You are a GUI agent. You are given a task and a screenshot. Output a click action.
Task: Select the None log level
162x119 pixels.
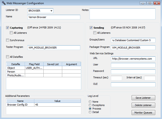[x=90, y=102]
